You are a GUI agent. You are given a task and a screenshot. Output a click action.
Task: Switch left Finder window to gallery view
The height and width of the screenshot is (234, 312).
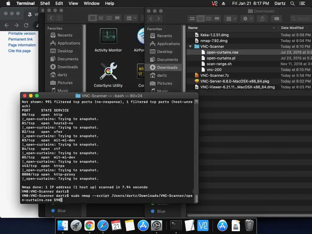click(117, 18)
